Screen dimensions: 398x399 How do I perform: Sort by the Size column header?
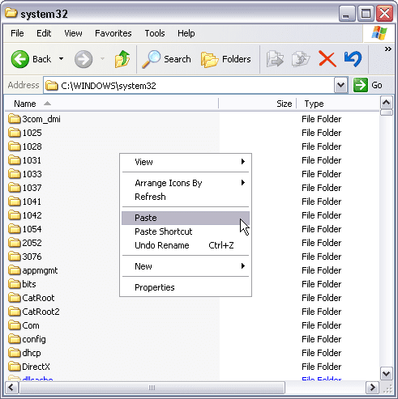click(258, 104)
